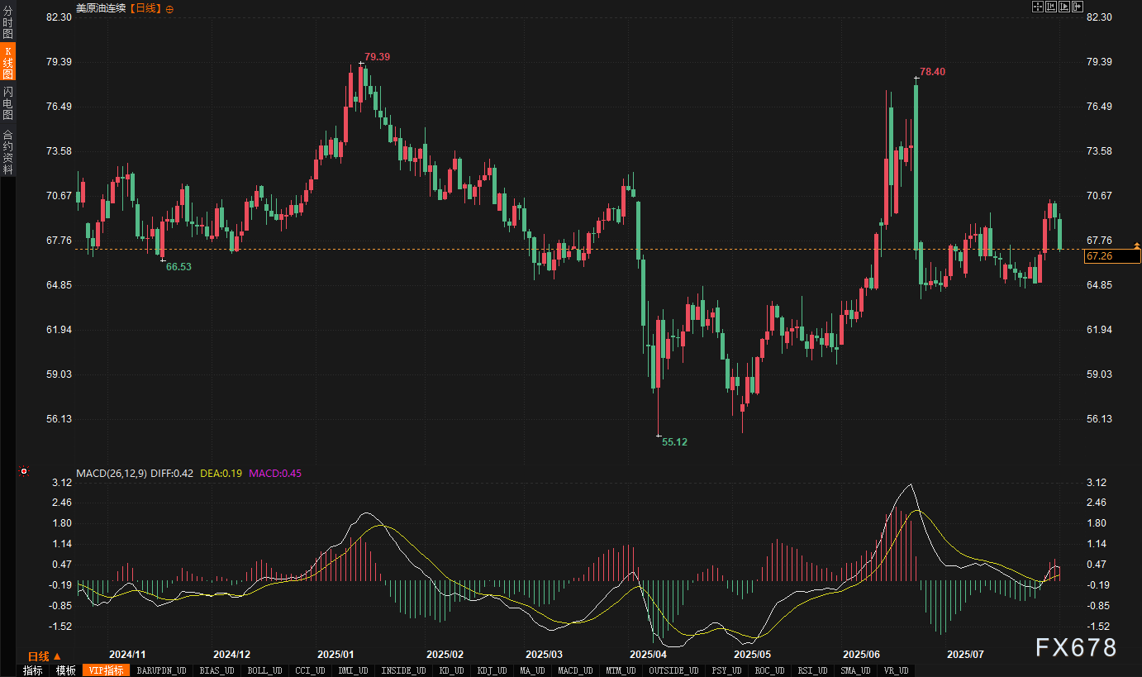Click the orange price alert bell above 67.26
This screenshot has height=677, width=1142.
[1137, 246]
